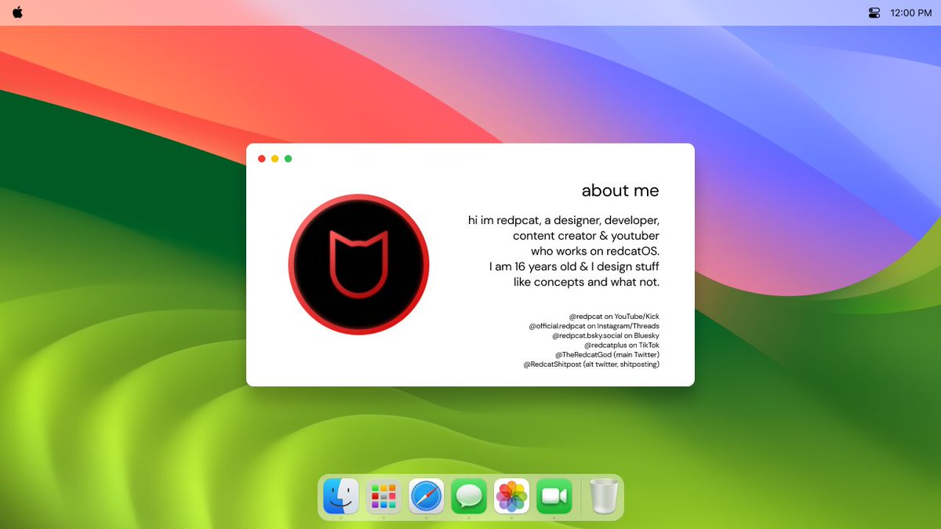Screen dimensions: 941x529
Task: Click the battery status icon
Action: [873, 13]
